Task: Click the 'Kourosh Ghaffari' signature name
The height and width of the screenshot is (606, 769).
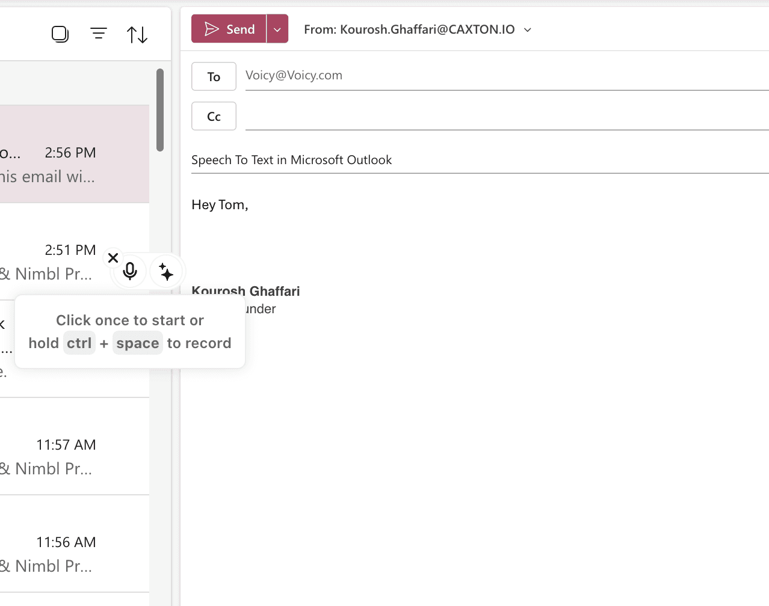Action: click(x=246, y=291)
